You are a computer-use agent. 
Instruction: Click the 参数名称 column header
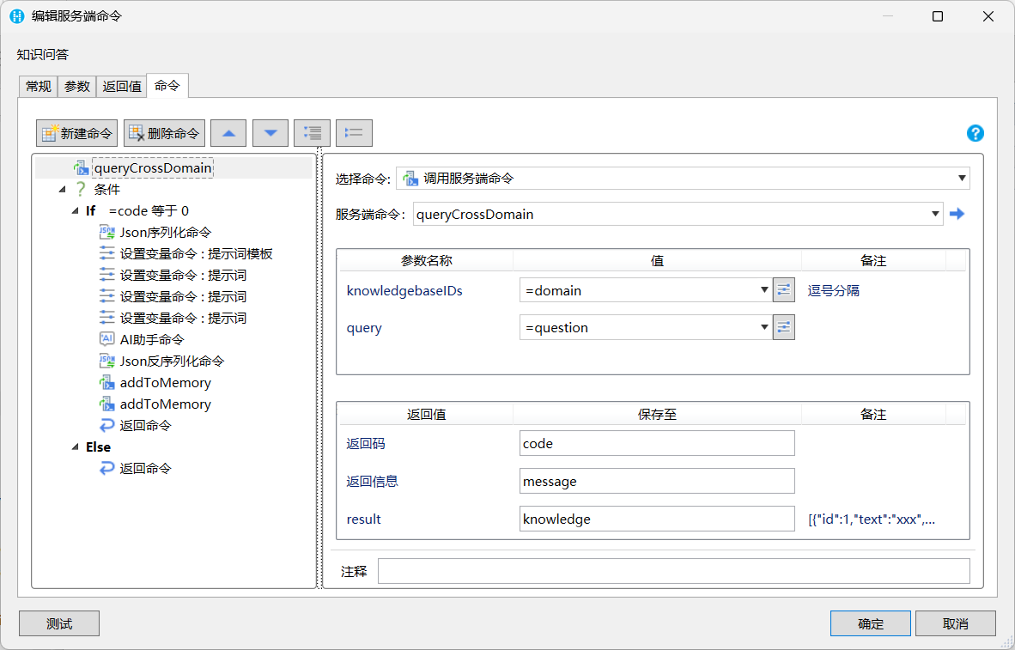coord(427,260)
